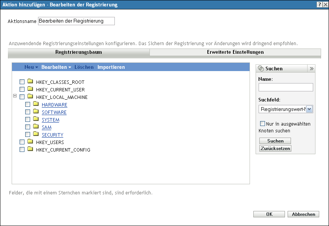Click the HKEY_USERS folder icon
The height and width of the screenshot is (226, 329).
coord(30,142)
